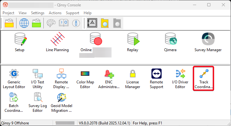Open the Settings menu
The width and height of the screenshot is (231, 126).
point(38,13)
